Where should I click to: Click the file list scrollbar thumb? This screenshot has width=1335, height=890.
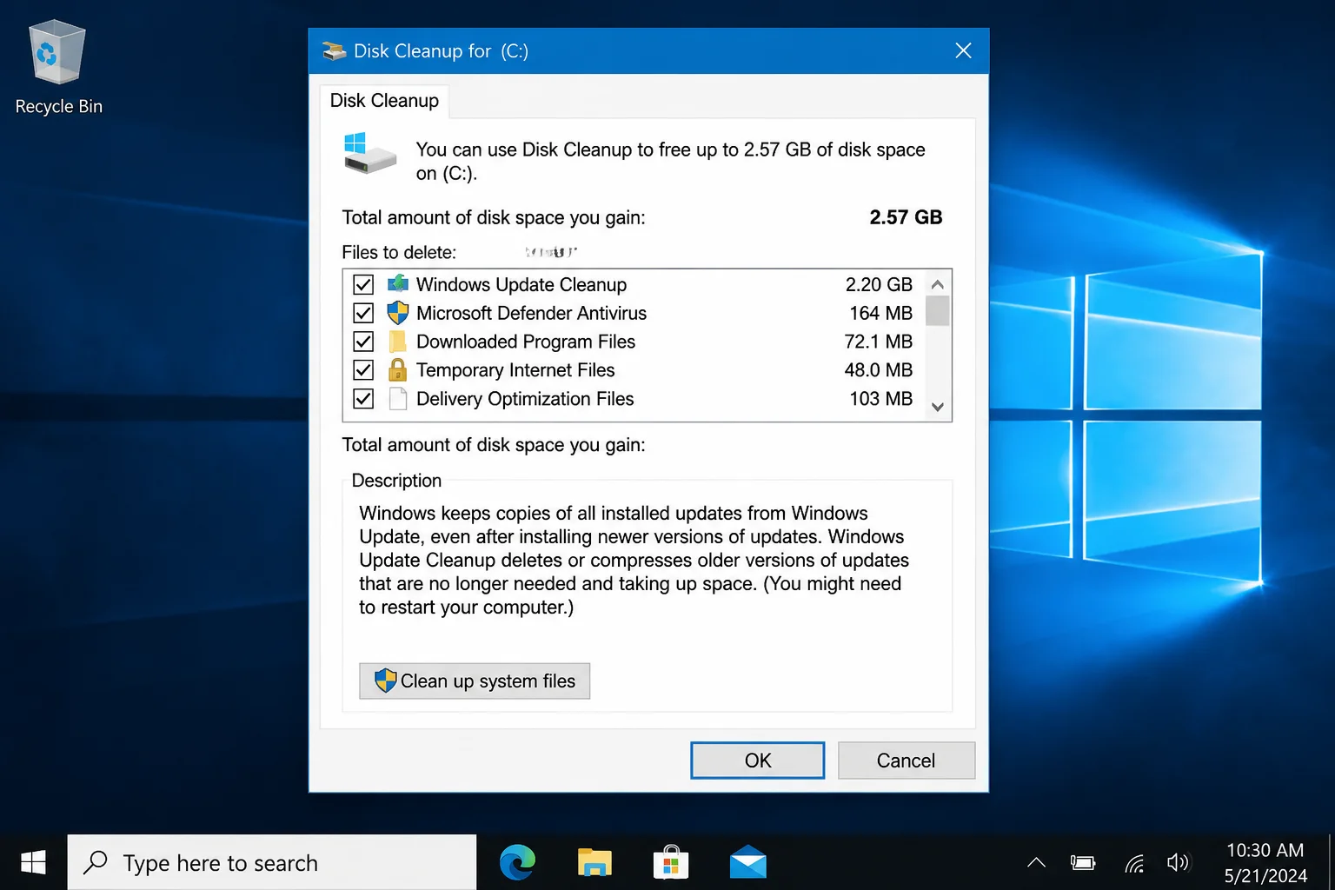(937, 310)
